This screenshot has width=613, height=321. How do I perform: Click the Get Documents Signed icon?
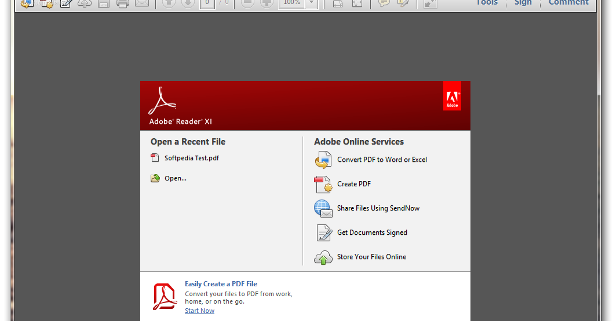point(323,233)
